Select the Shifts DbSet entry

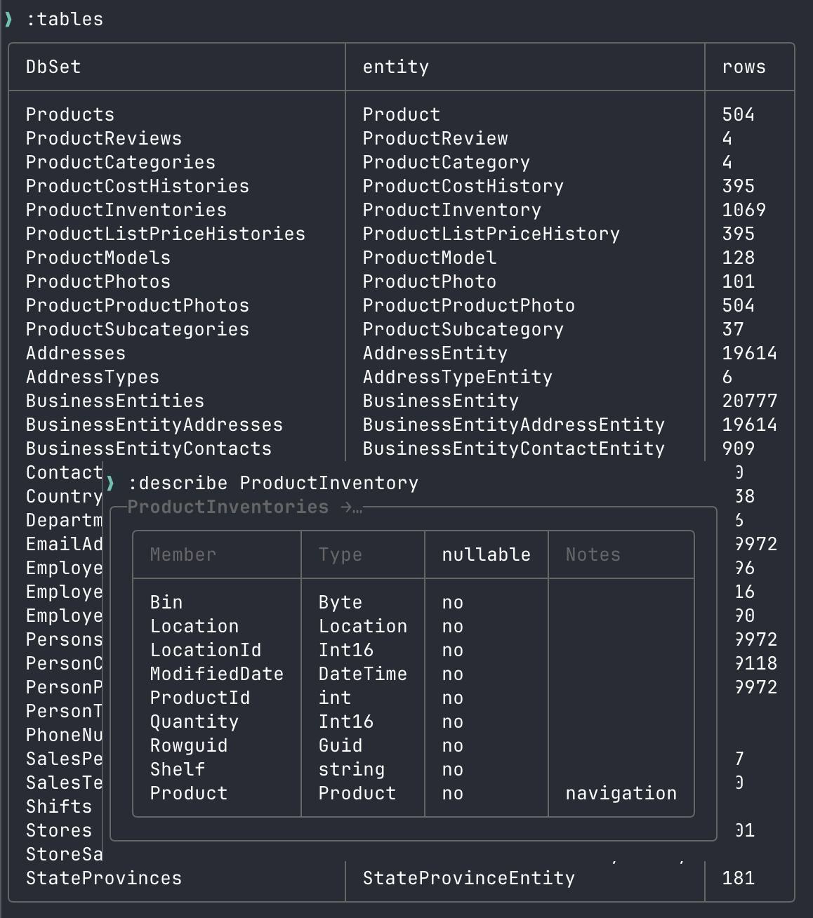coord(59,806)
